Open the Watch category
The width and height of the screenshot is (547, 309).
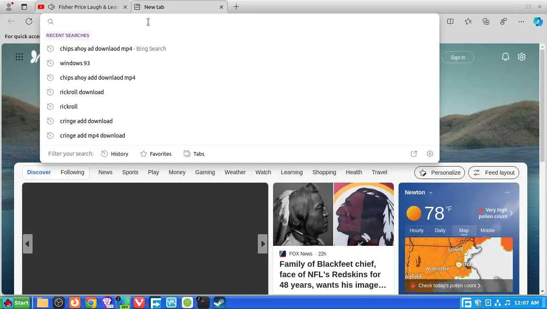click(x=263, y=172)
